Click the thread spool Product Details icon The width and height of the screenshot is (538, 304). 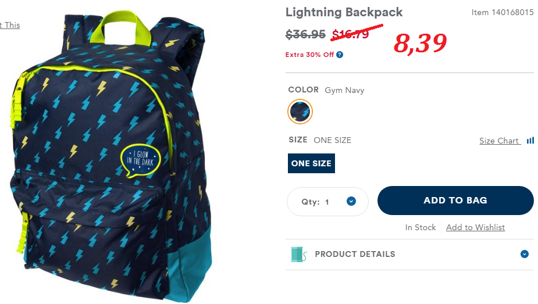[x=298, y=255]
